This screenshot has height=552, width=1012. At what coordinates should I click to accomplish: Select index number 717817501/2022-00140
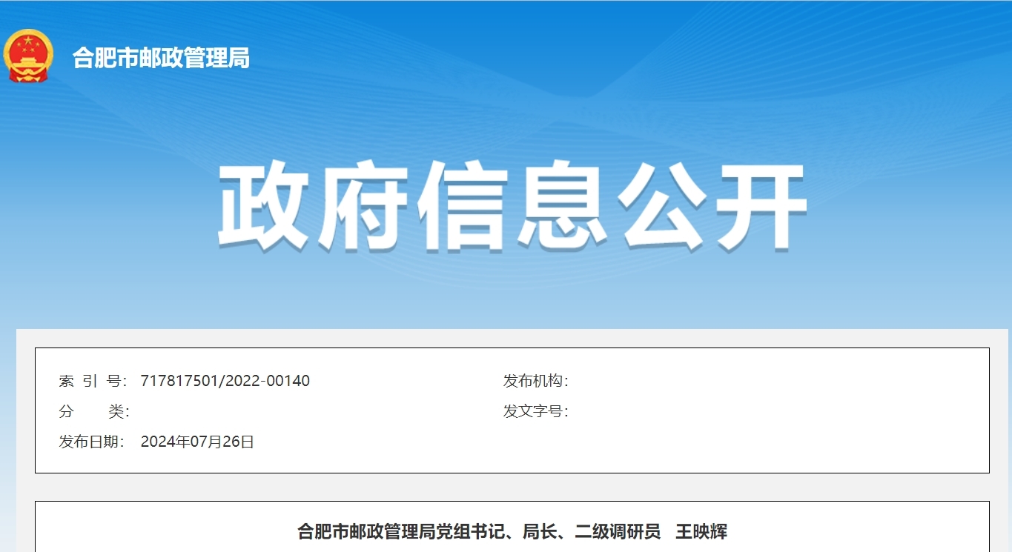pyautogui.click(x=225, y=382)
